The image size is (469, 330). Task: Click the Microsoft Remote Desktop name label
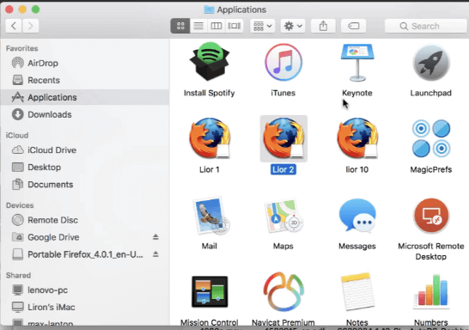pos(431,251)
